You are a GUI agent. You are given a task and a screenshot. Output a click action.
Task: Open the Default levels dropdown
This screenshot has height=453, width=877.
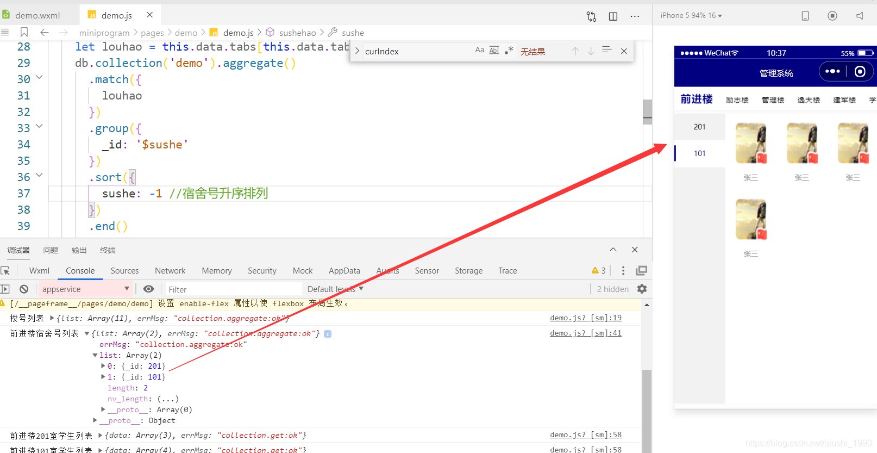(x=335, y=289)
